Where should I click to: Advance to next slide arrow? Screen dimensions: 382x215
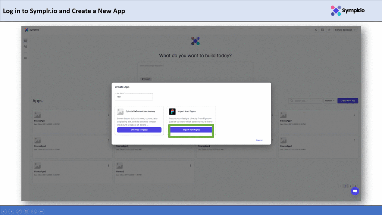click(12, 211)
